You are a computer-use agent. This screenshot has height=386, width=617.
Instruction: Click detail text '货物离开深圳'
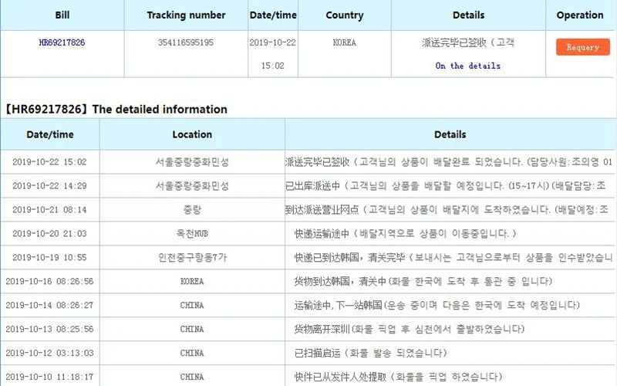tap(322, 329)
